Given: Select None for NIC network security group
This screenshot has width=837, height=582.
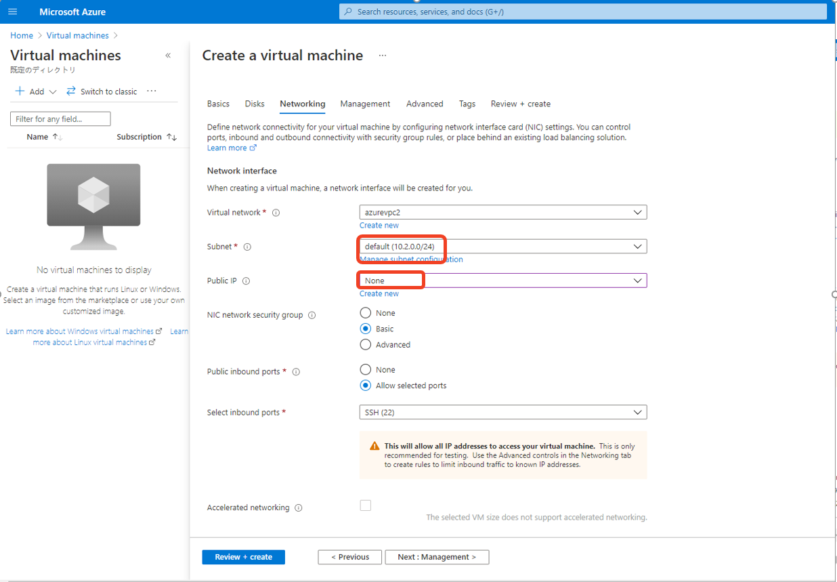Looking at the screenshot, I should click(366, 313).
